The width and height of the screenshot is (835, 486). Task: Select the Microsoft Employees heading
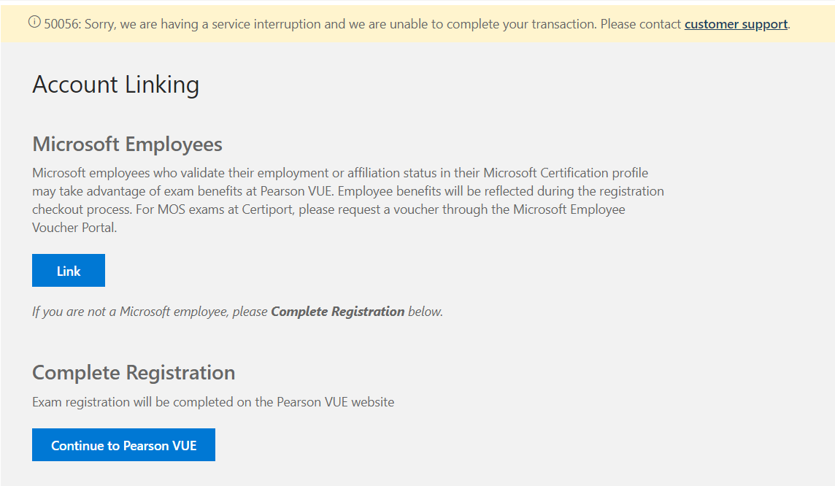pyautogui.click(x=127, y=144)
